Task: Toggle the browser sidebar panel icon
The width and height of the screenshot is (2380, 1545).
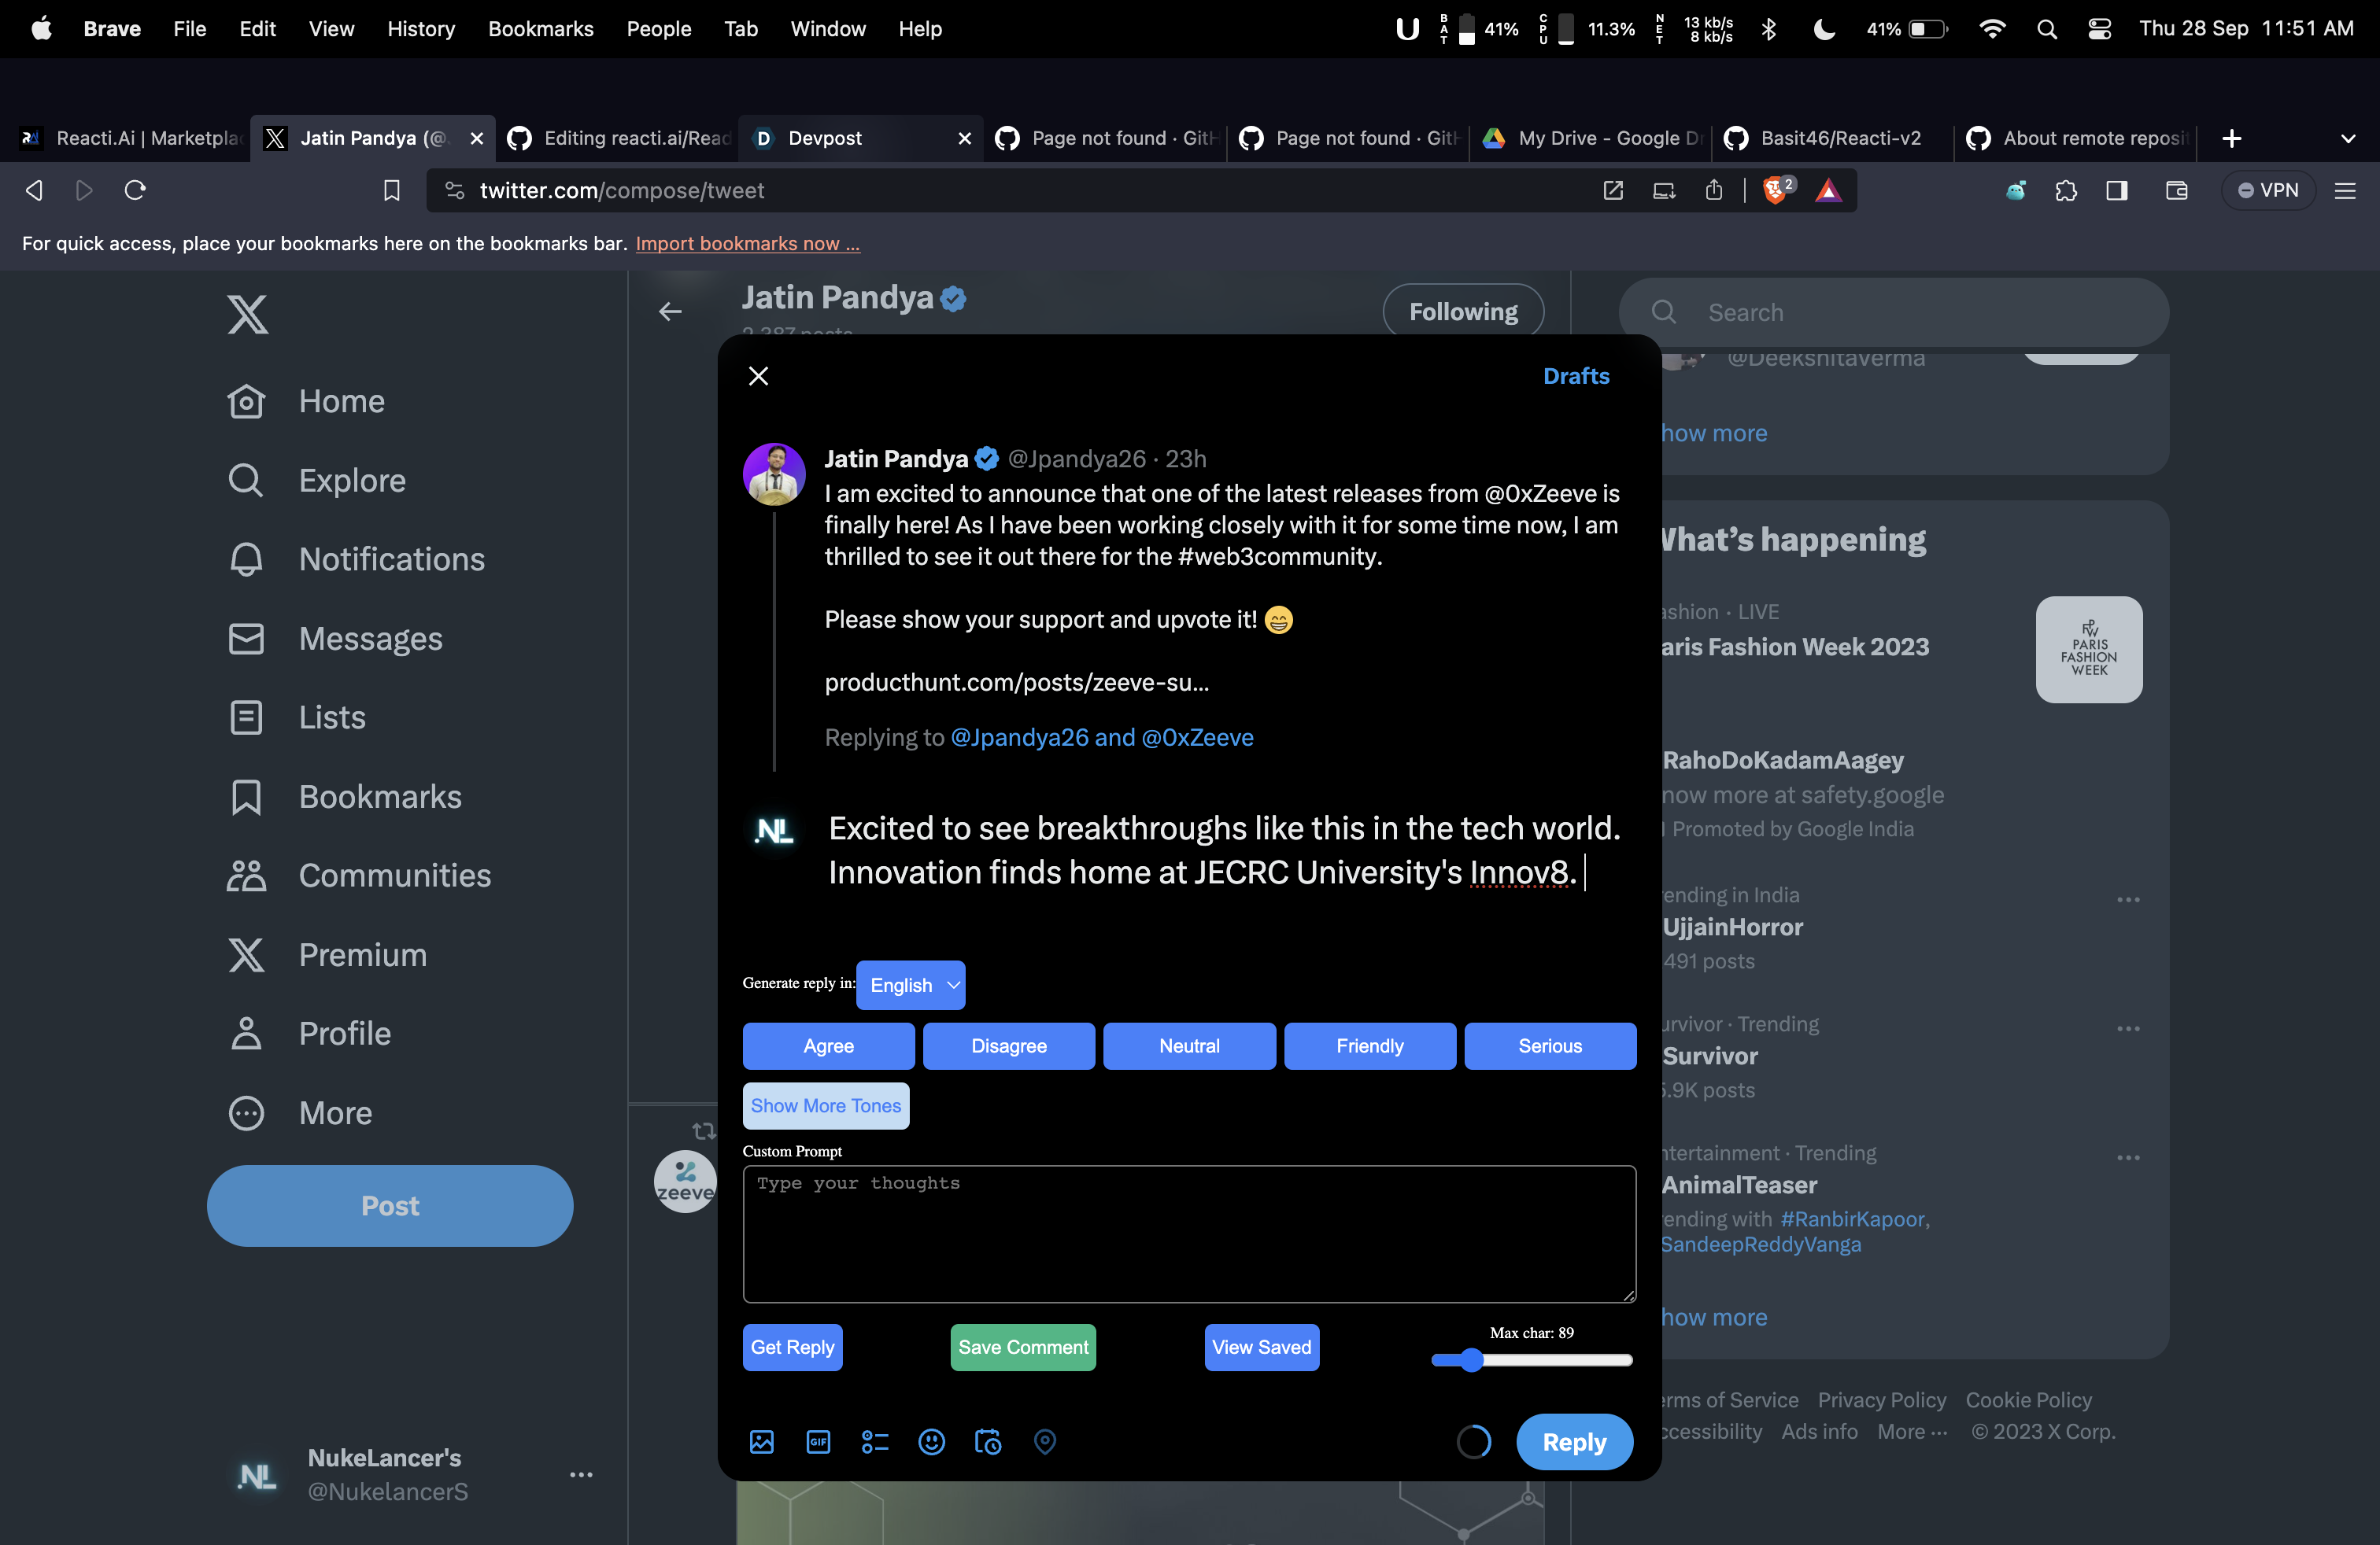Action: click(2117, 190)
